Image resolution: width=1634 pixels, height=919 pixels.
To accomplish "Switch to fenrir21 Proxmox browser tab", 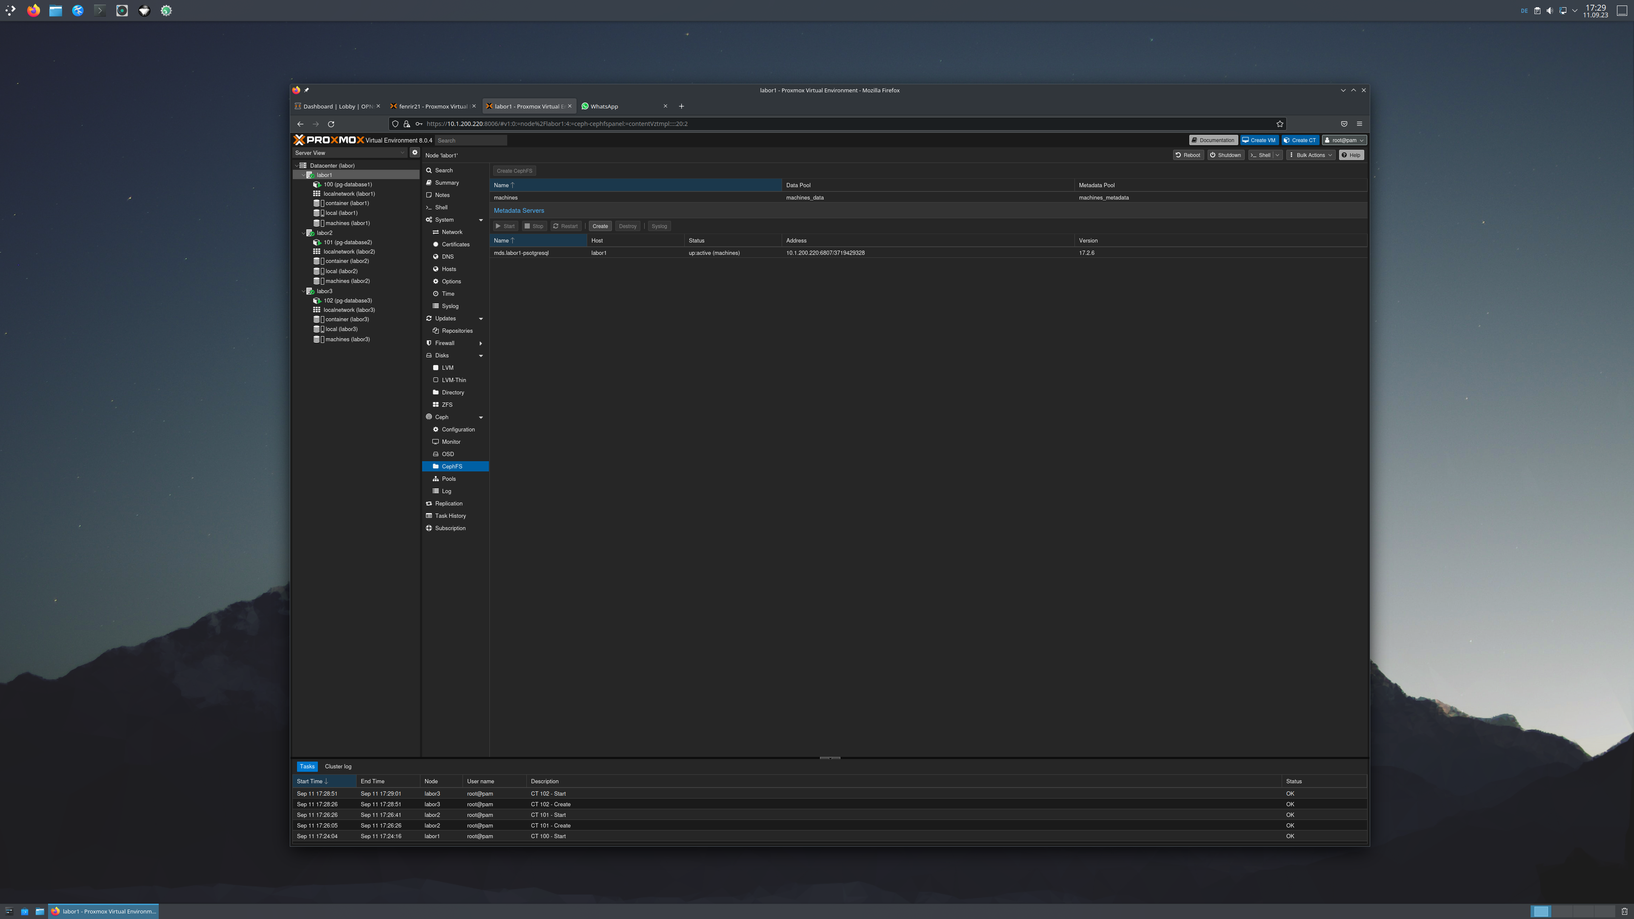I will 432,106.
